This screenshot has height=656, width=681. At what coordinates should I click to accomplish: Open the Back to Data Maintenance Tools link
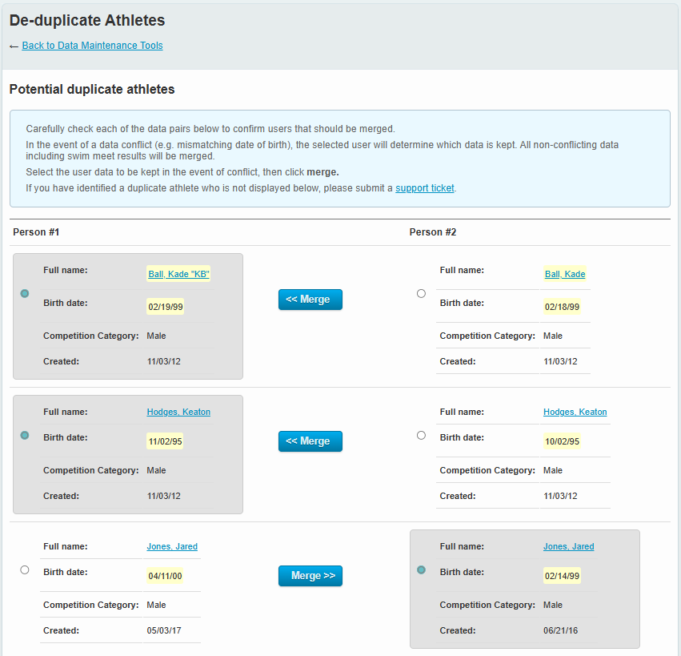(x=92, y=46)
